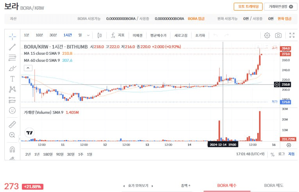The height and width of the screenshot is (192, 299).
Task: Open 오토 트레이딩 auto trading
Action: click(x=248, y=7)
